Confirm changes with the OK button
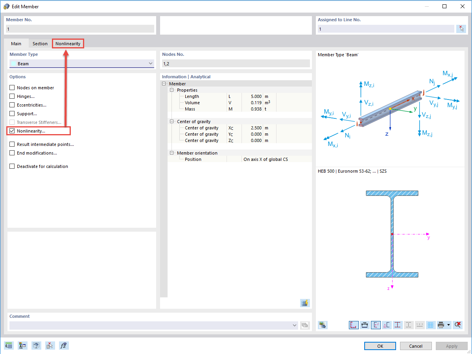Viewport: 472px width, 354px height. click(x=380, y=346)
